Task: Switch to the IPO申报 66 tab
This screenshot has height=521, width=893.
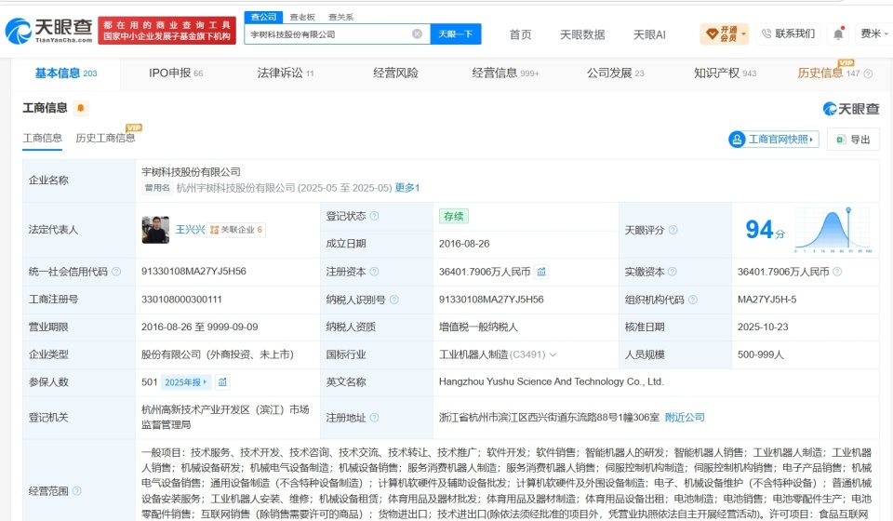Action: click(176, 73)
